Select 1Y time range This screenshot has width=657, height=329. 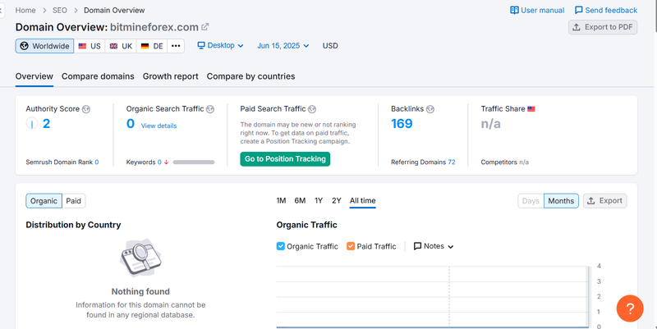pyautogui.click(x=319, y=200)
